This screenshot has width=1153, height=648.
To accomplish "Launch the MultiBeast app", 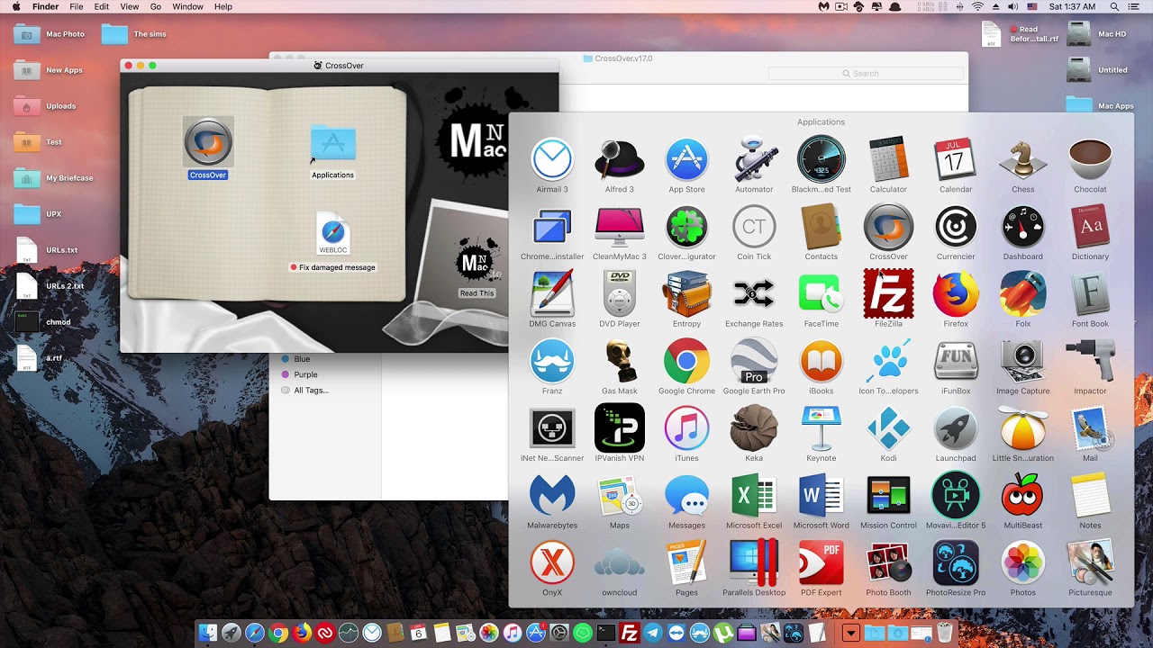I will click(1022, 496).
